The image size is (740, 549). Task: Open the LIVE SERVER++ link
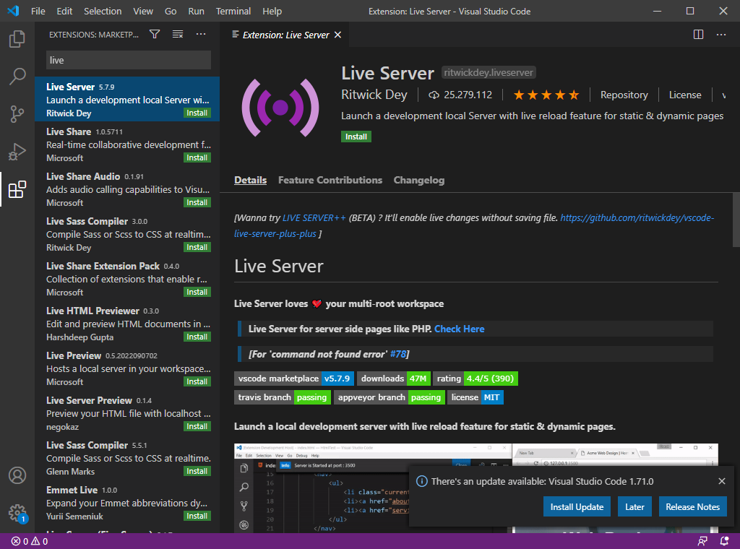[x=314, y=218]
